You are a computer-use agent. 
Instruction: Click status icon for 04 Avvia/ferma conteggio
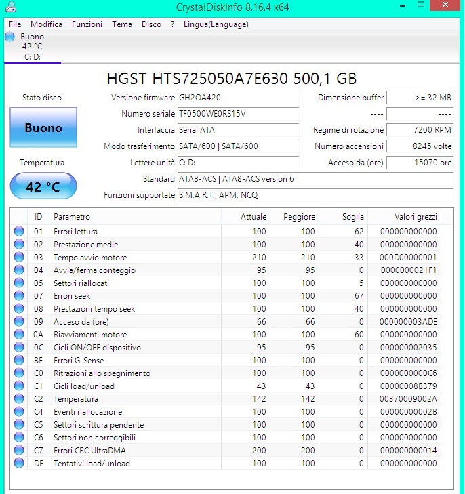pyautogui.click(x=19, y=270)
